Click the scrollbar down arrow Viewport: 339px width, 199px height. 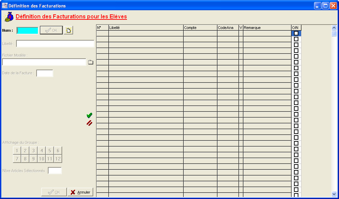[x=334, y=194]
